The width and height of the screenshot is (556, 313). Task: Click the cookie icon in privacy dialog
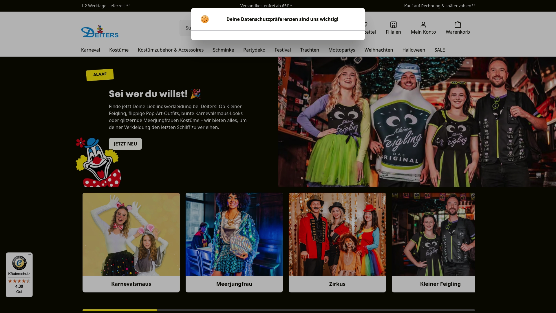tap(205, 19)
